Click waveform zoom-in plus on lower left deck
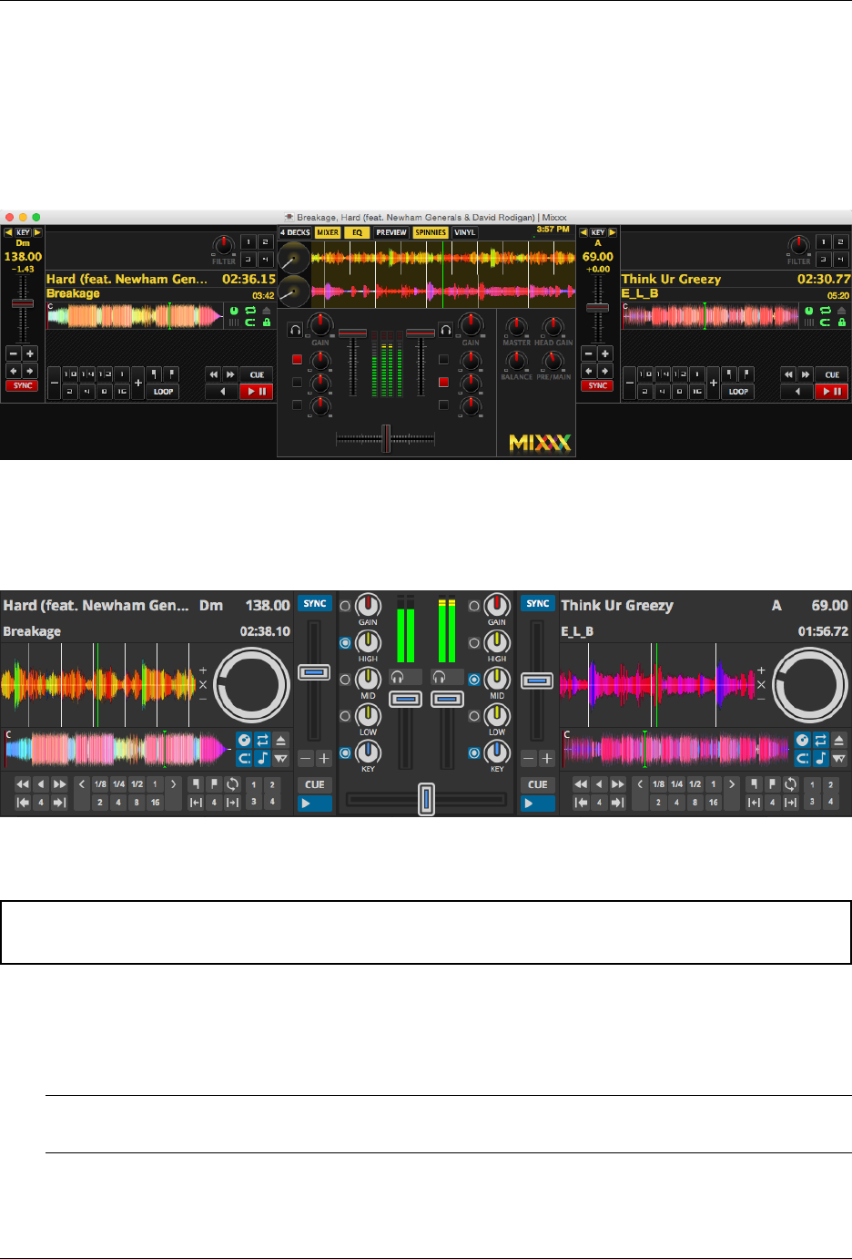 click(x=203, y=670)
